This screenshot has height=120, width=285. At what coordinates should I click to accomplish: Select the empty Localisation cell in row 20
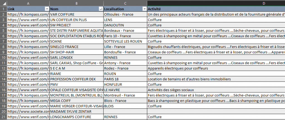pos(125,111)
